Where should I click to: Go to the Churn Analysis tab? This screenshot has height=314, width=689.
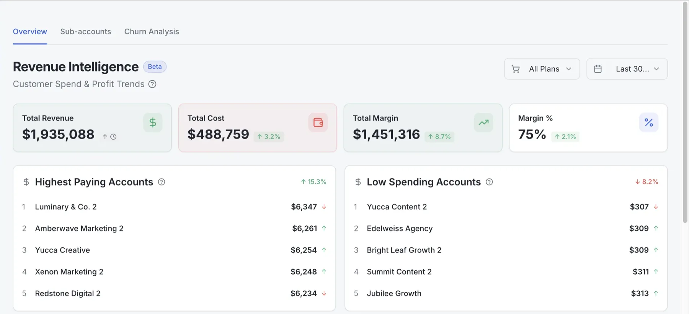(152, 32)
